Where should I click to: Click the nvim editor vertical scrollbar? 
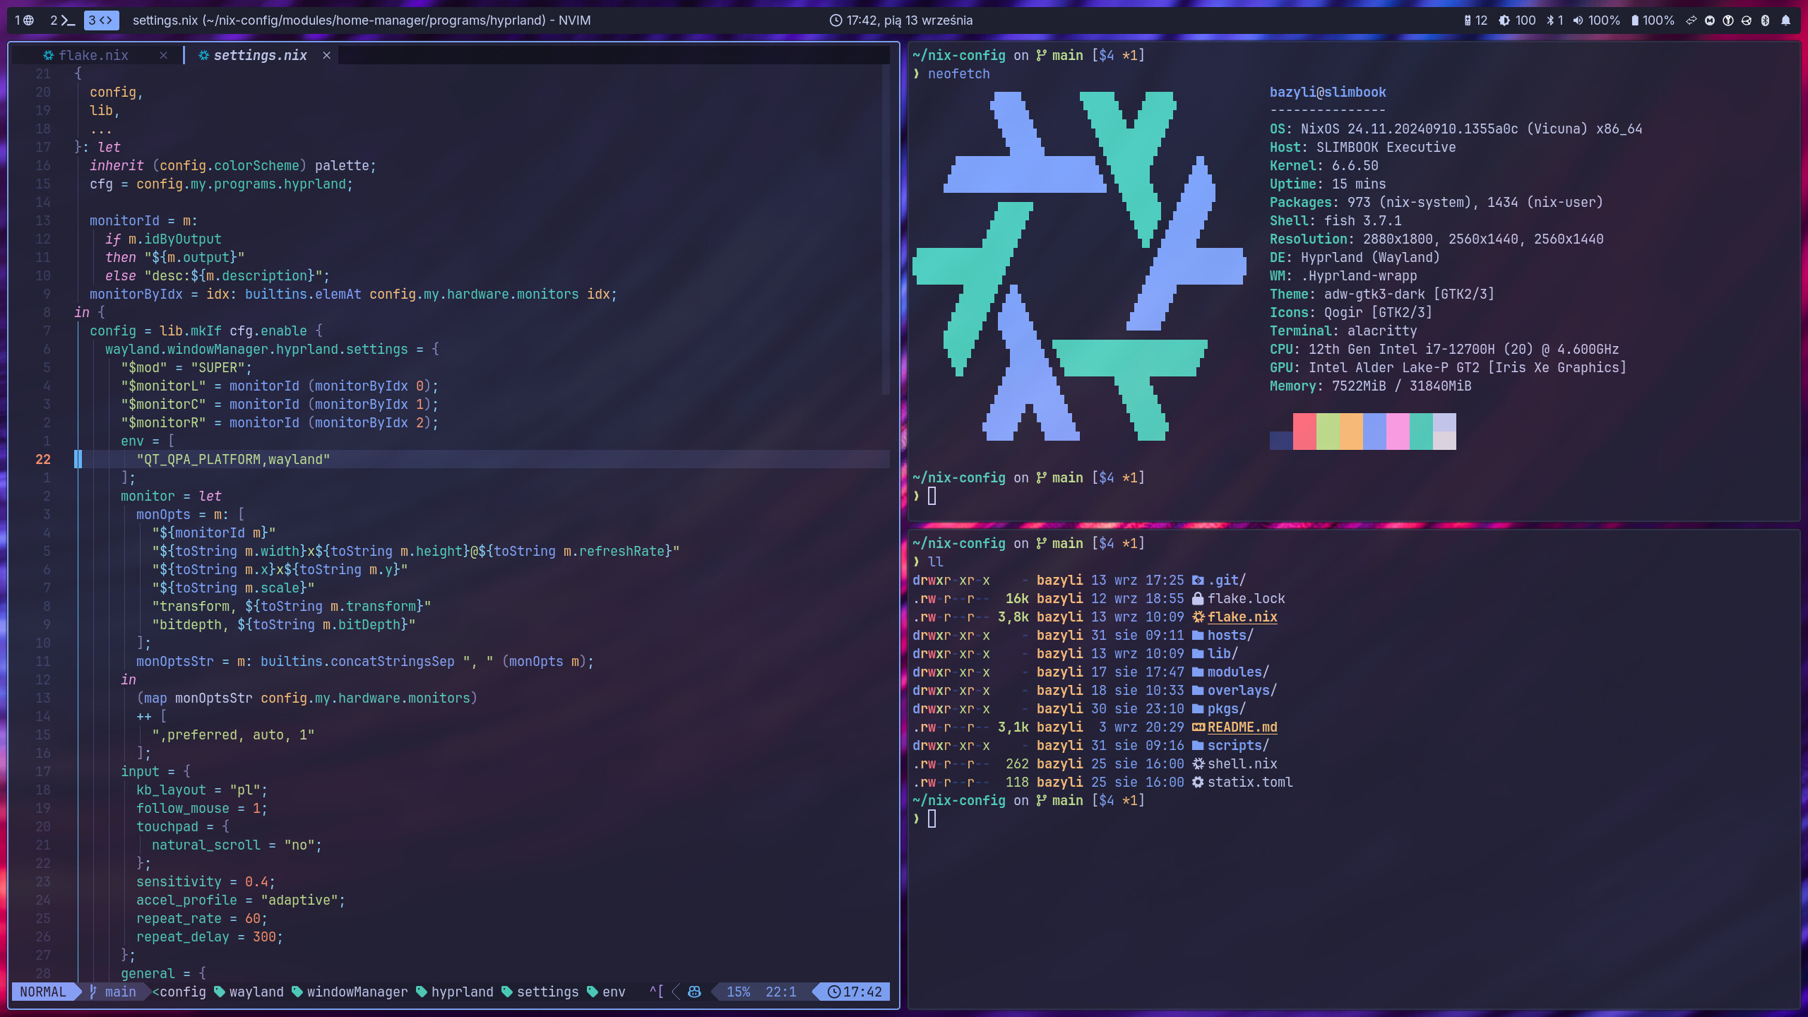[886, 230]
